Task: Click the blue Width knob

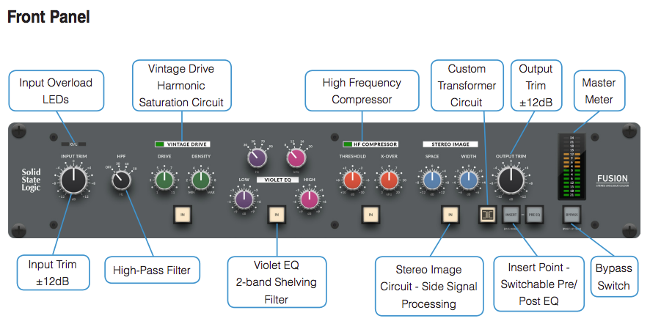Action: coord(468,178)
